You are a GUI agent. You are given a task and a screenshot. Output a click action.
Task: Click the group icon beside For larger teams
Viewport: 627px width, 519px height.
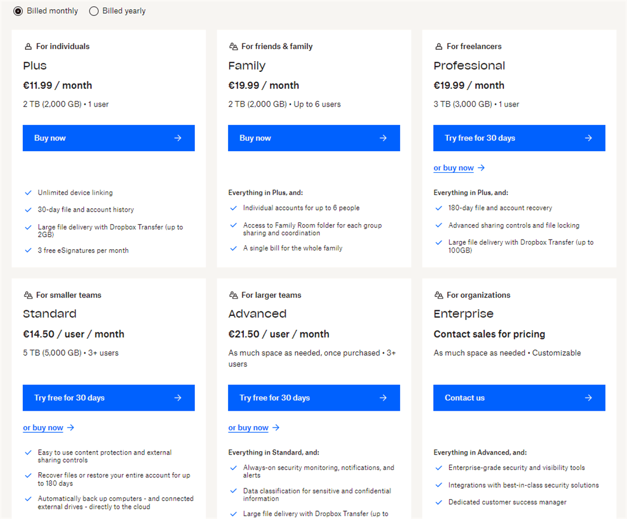tap(233, 295)
